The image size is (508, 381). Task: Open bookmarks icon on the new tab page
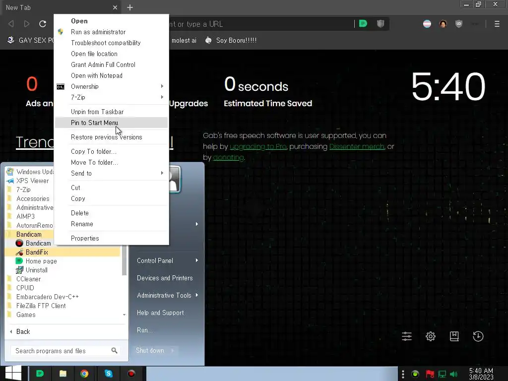pyautogui.click(x=454, y=336)
